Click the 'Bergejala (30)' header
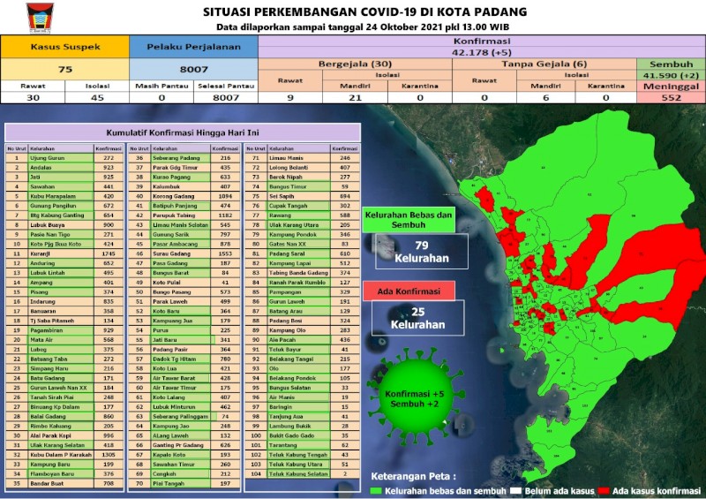The width and height of the screenshot is (706, 499). point(356,64)
